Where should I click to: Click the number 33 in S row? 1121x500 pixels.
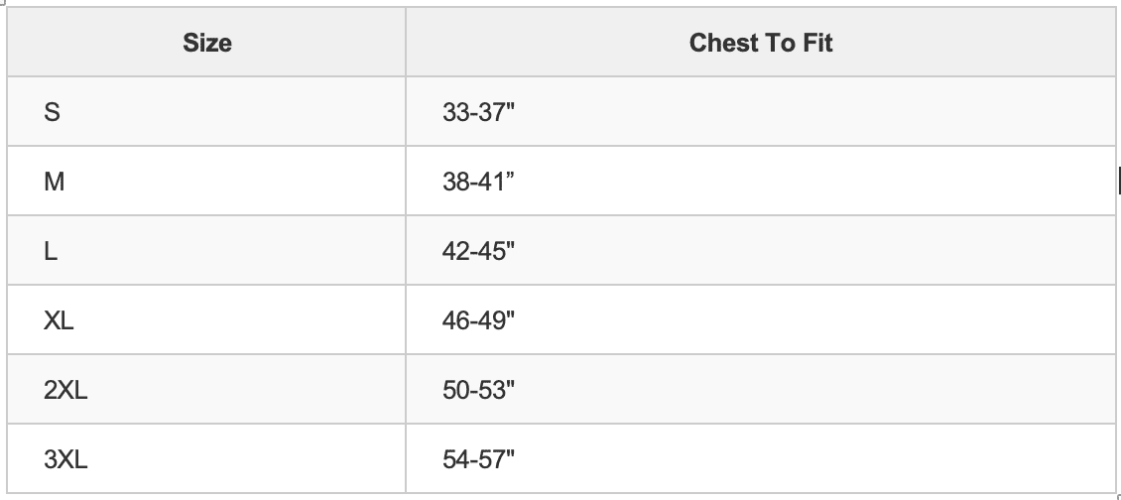click(455, 112)
